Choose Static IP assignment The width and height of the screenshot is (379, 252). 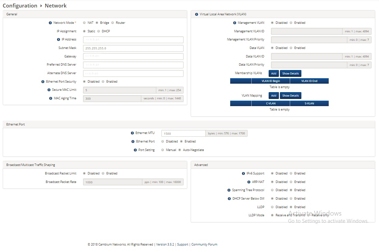point(84,31)
